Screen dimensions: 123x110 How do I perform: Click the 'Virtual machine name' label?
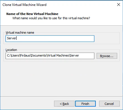point(20,33)
